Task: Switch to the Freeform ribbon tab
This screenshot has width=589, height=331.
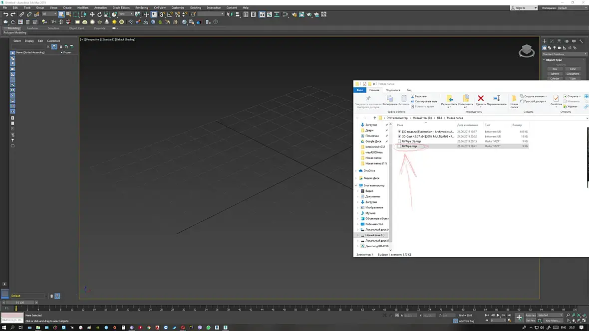Action: click(x=32, y=28)
